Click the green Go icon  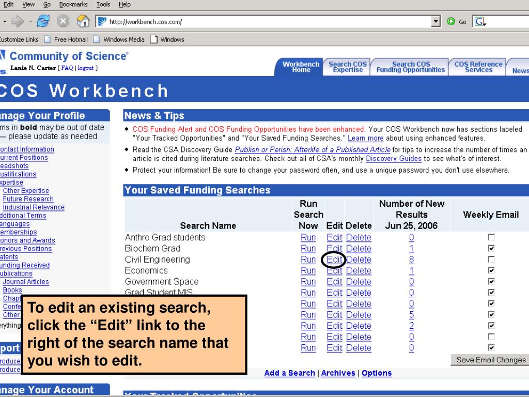coord(450,22)
